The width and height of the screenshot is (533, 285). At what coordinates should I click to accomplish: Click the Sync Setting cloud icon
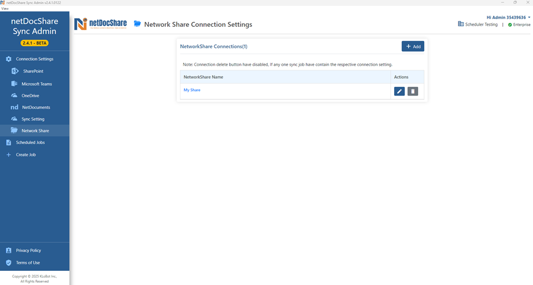[14, 119]
